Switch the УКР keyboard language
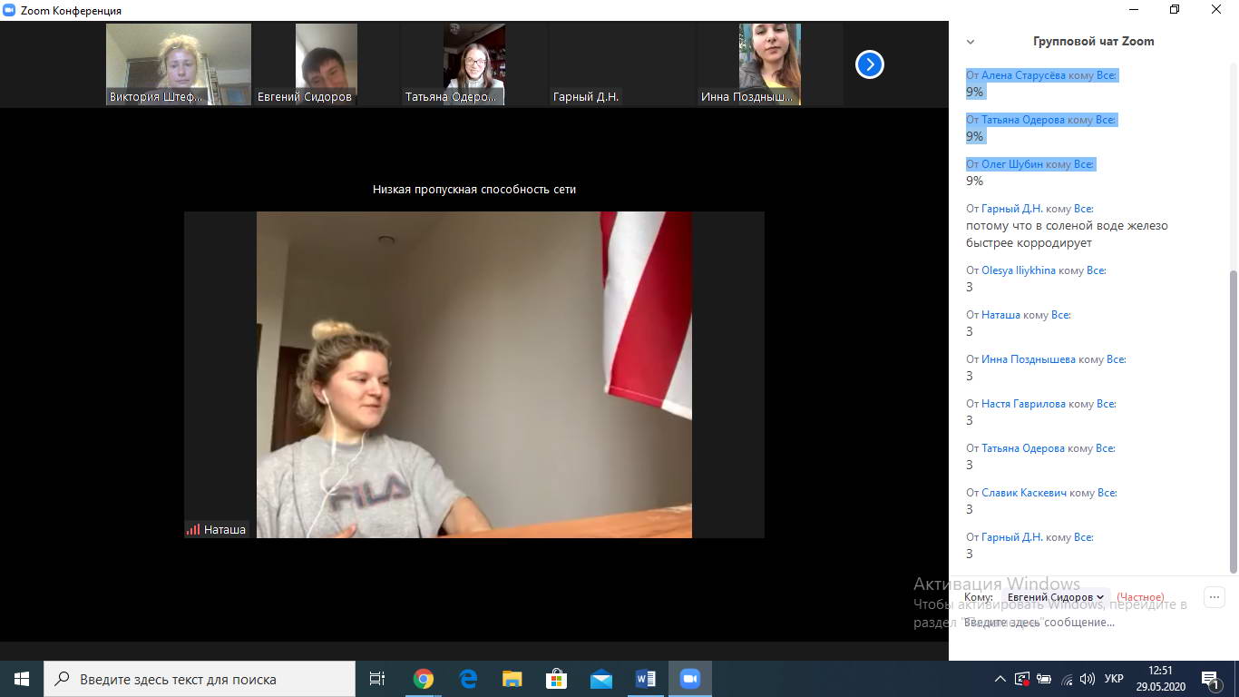The width and height of the screenshot is (1239, 697). (1114, 679)
